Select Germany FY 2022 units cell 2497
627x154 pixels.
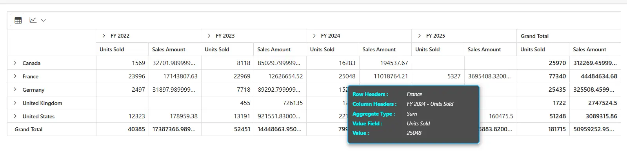click(122, 89)
